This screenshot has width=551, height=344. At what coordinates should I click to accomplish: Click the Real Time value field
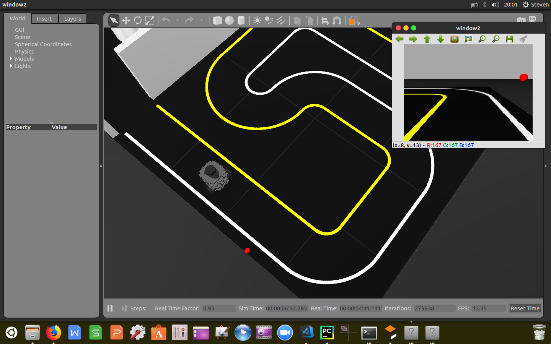(x=360, y=308)
